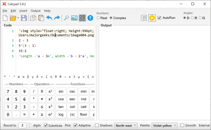Redo the last undone edit

pyautogui.click(x=57, y=18)
